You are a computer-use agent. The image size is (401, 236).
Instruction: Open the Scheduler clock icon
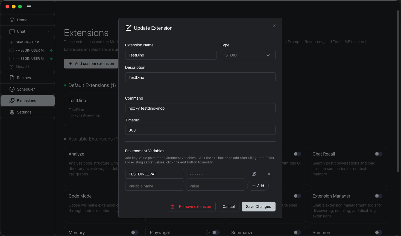tap(12, 89)
